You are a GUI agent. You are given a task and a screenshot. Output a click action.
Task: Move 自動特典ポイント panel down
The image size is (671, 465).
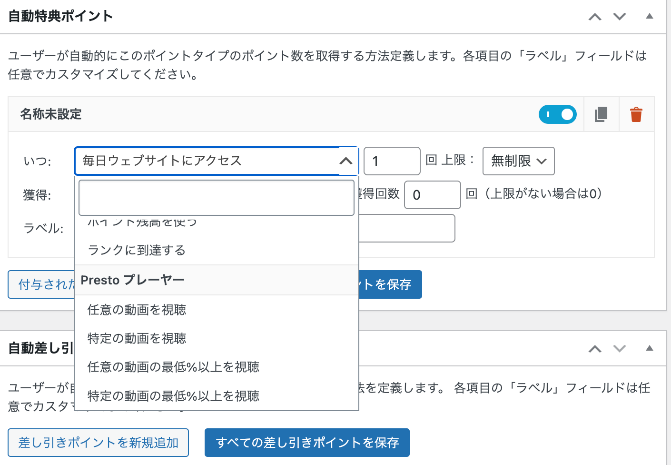(620, 17)
